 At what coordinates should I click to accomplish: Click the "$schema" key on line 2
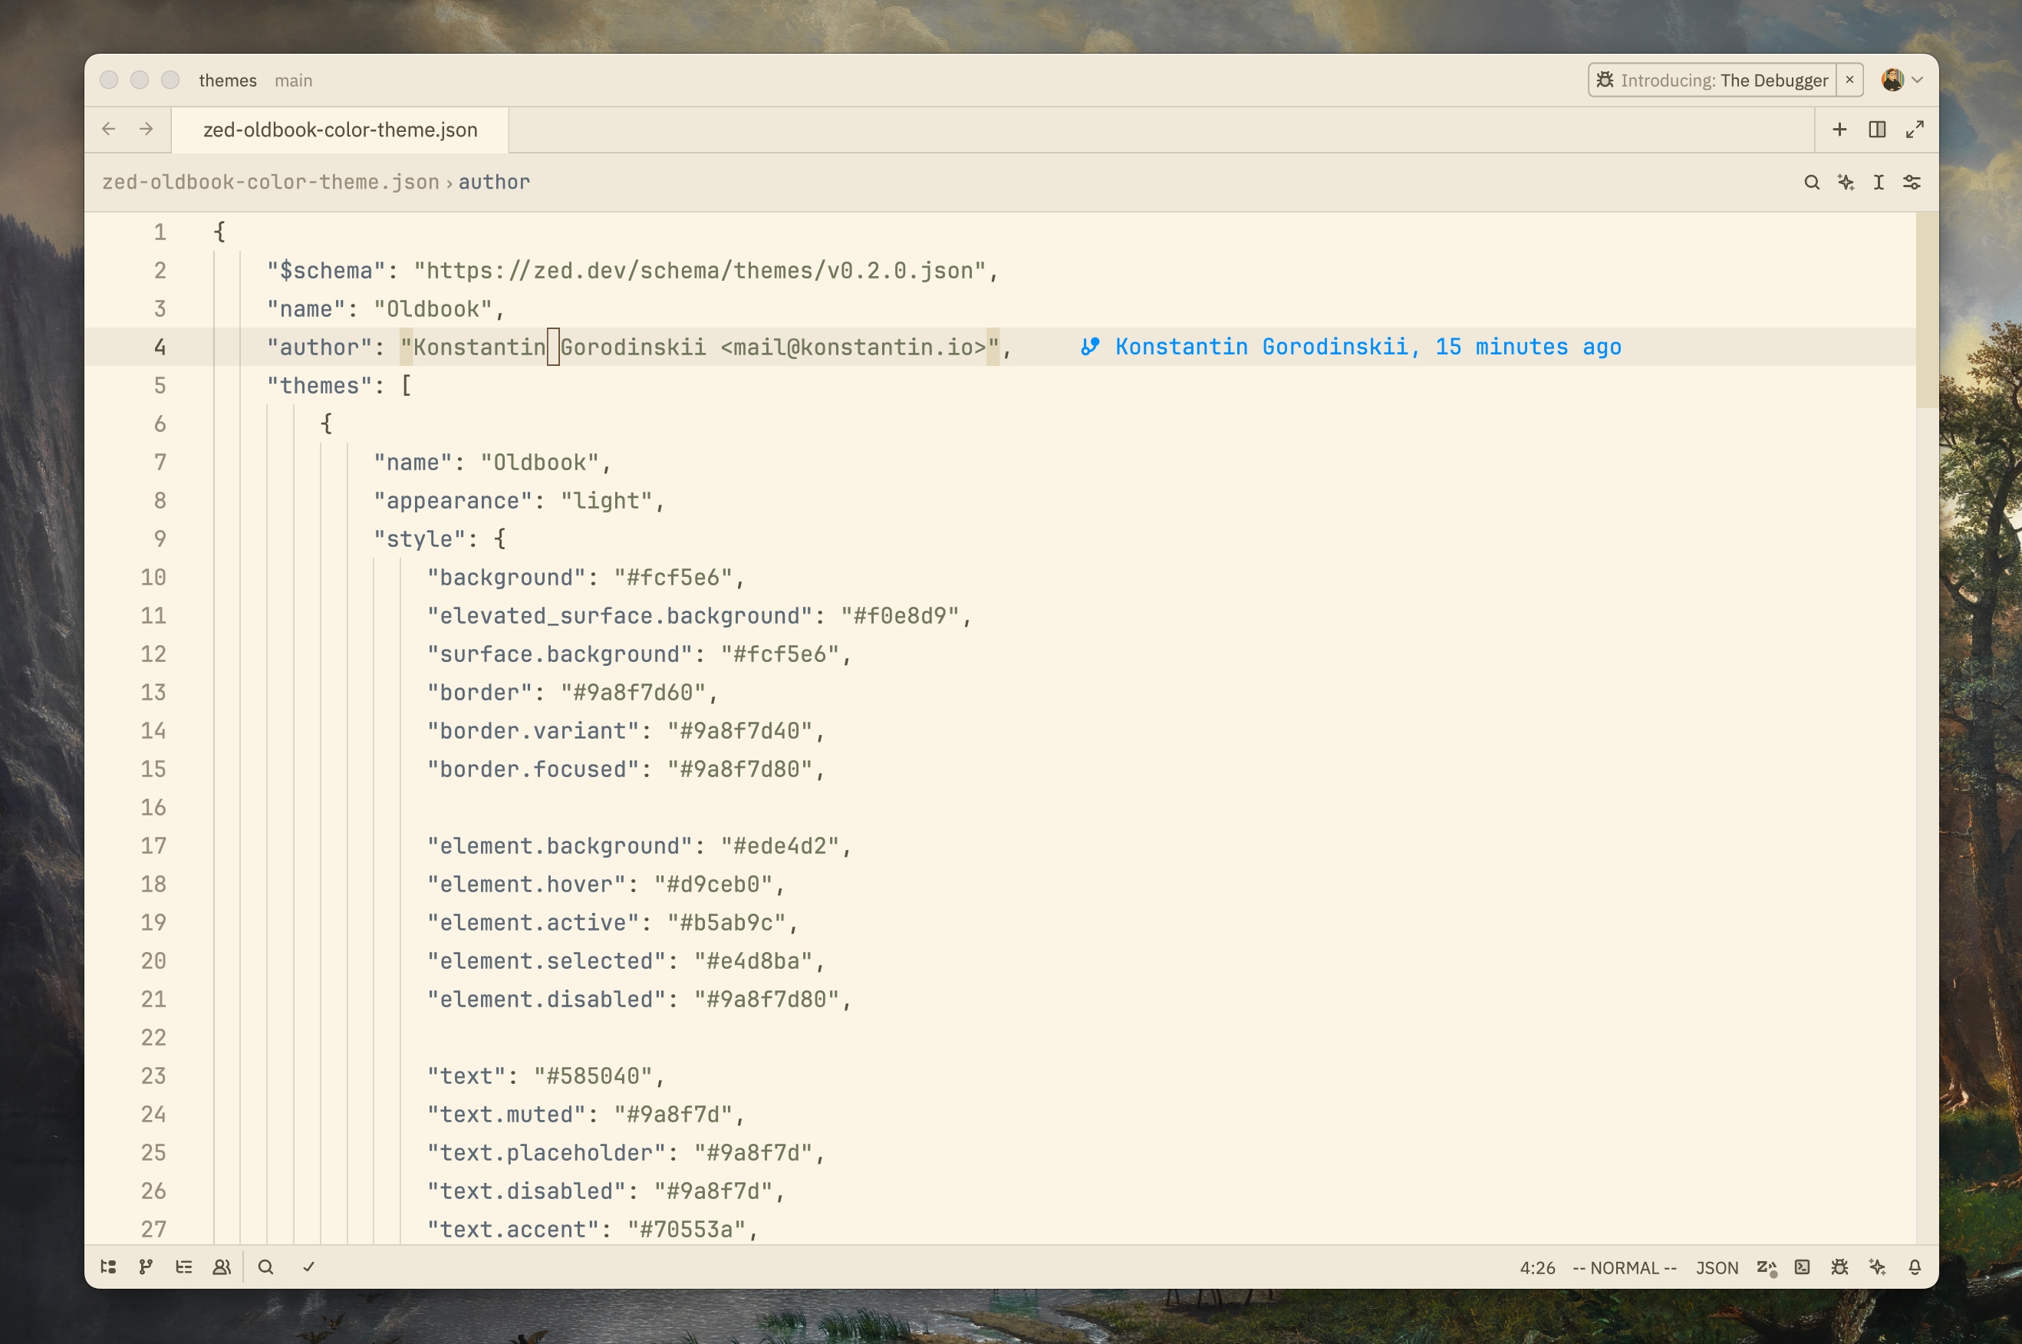(x=327, y=271)
